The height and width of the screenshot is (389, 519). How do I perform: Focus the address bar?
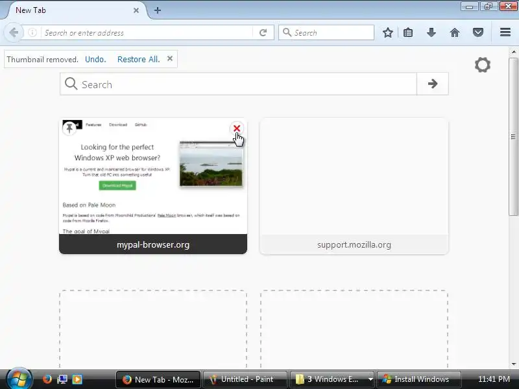[x=147, y=33]
